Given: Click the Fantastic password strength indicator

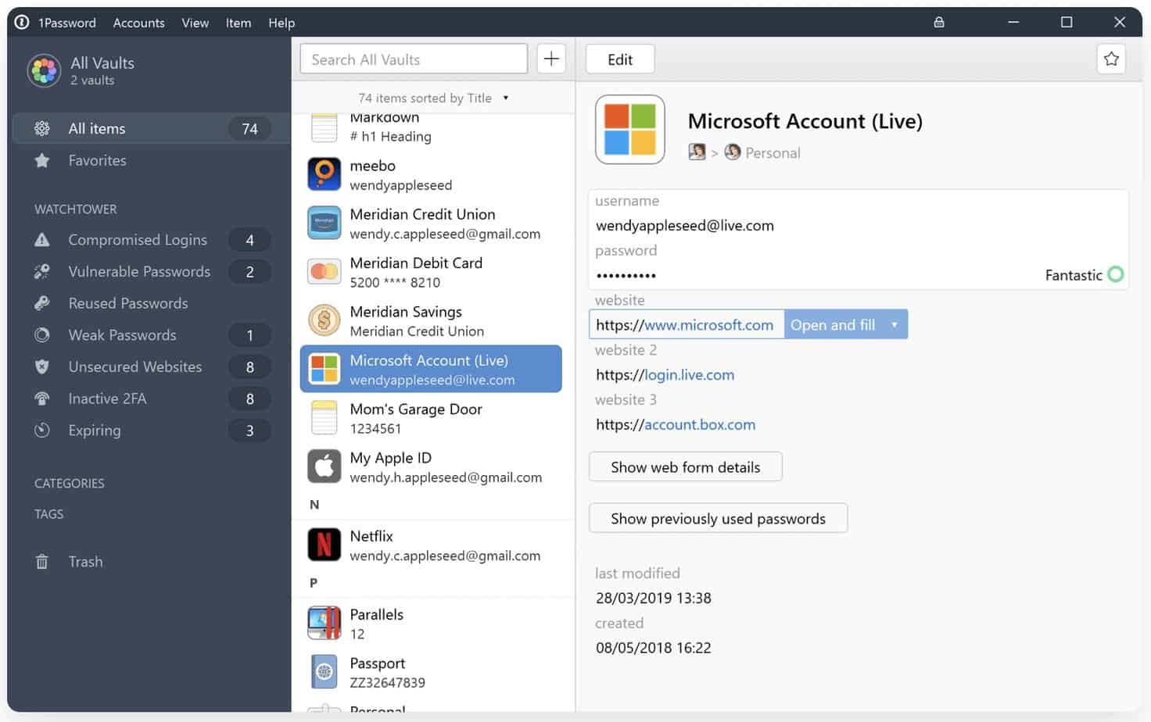Looking at the screenshot, I should pyautogui.click(x=1084, y=274).
